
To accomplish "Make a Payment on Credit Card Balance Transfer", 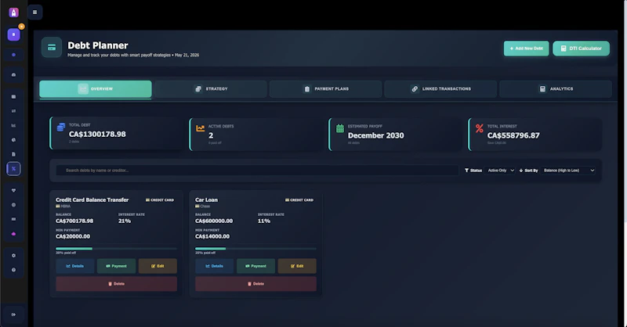I will (x=116, y=266).
